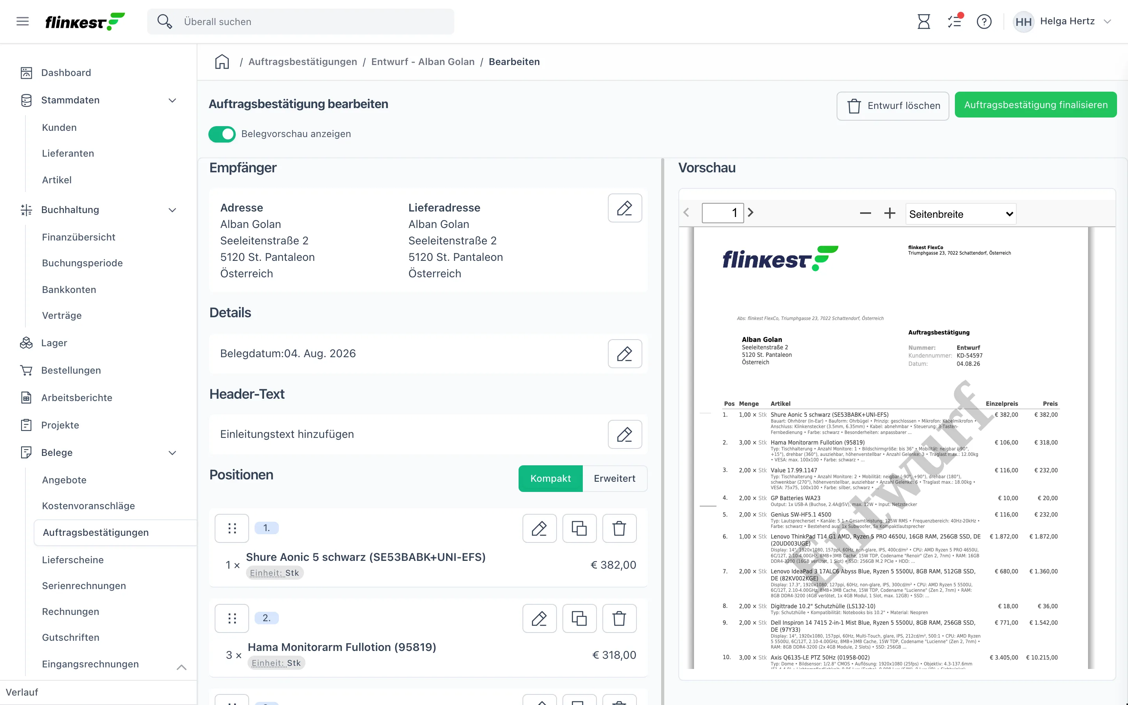Click Entwurf löschen button
The width and height of the screenshot is (1128, 705).
coord(893,106)
